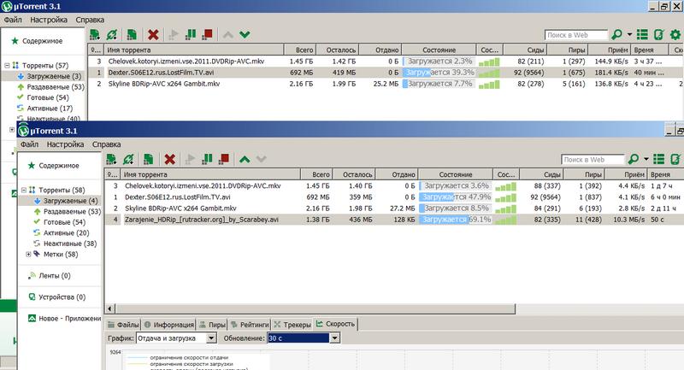Image resolution: width=684 pixels, height=370 pixels.
Task: Switch to Трекеры tab
Action: pos(292,325)
